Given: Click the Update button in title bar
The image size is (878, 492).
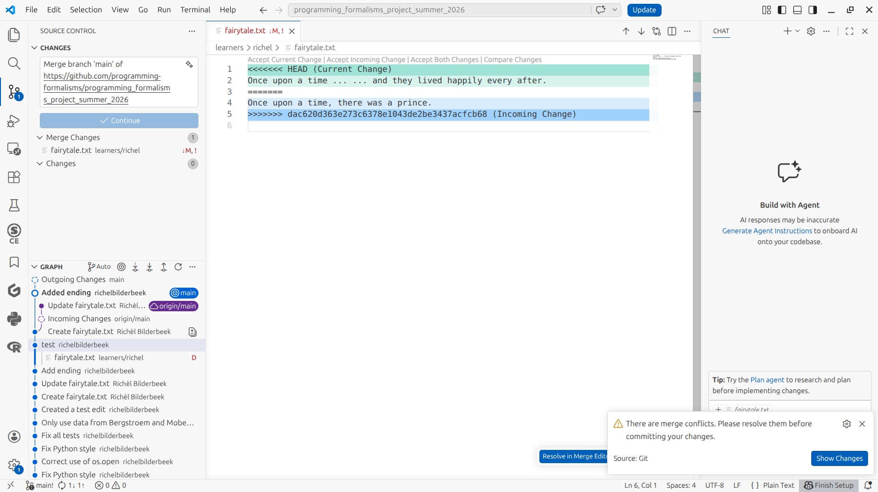Looking at the screenshot, I should tap(644, 10).
